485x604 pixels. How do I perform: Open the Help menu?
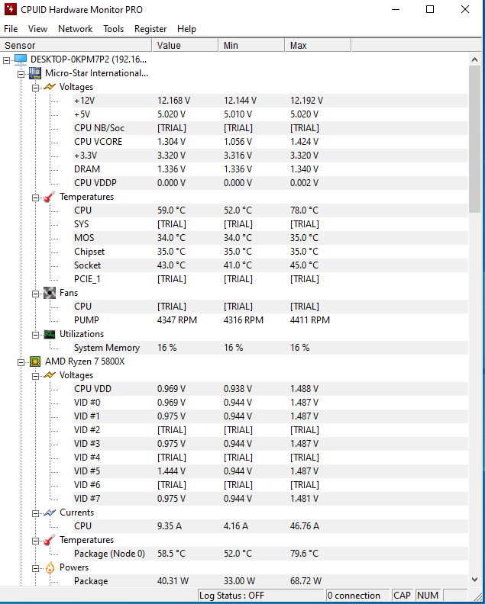[x=187, y=29]
